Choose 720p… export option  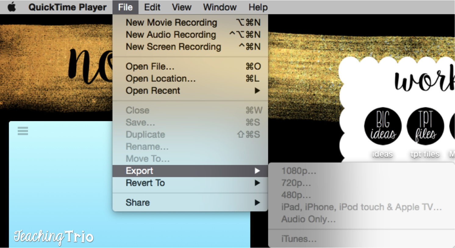point(361,183)
